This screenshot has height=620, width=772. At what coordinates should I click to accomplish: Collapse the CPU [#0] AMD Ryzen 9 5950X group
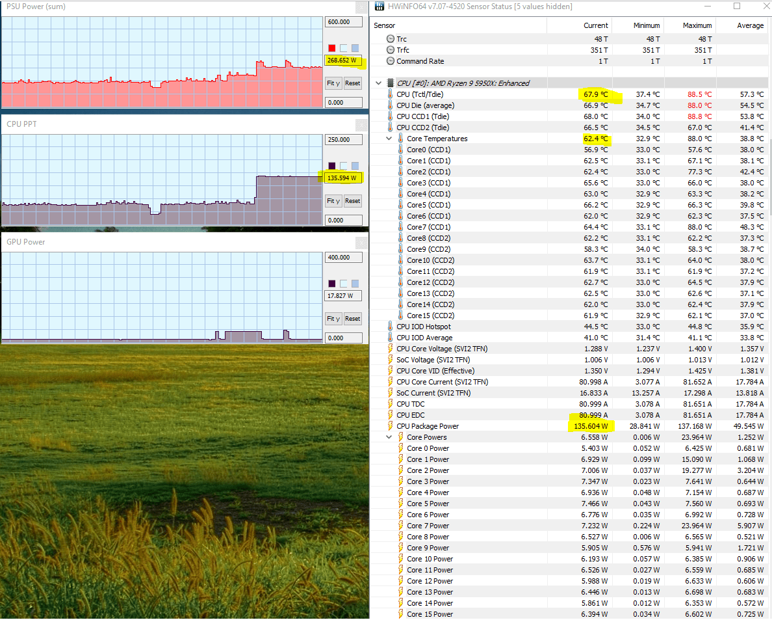pyautogui.click(x=379, y=83)
